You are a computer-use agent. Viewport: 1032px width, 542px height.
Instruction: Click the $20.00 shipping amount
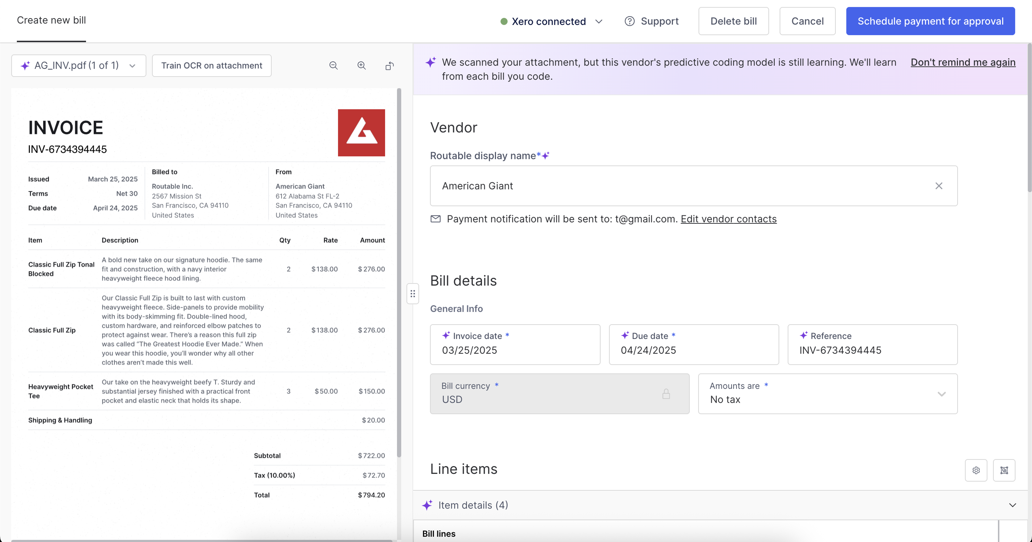tap(373, 420)
